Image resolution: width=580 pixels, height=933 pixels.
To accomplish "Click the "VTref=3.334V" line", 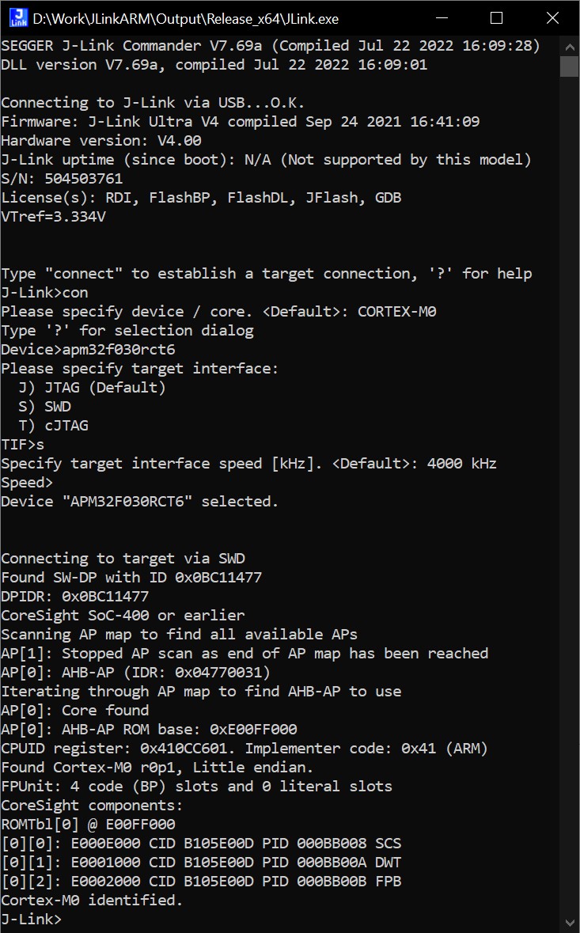I will (53, 217).
